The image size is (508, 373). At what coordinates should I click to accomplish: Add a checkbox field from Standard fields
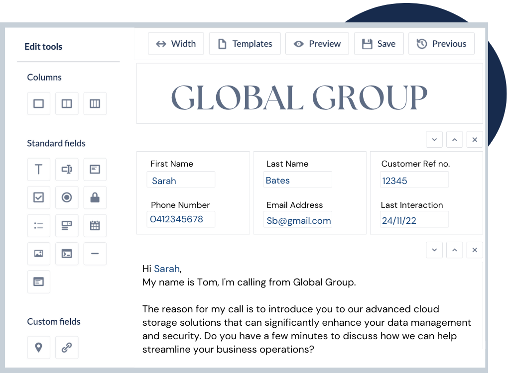click(38, 197)
